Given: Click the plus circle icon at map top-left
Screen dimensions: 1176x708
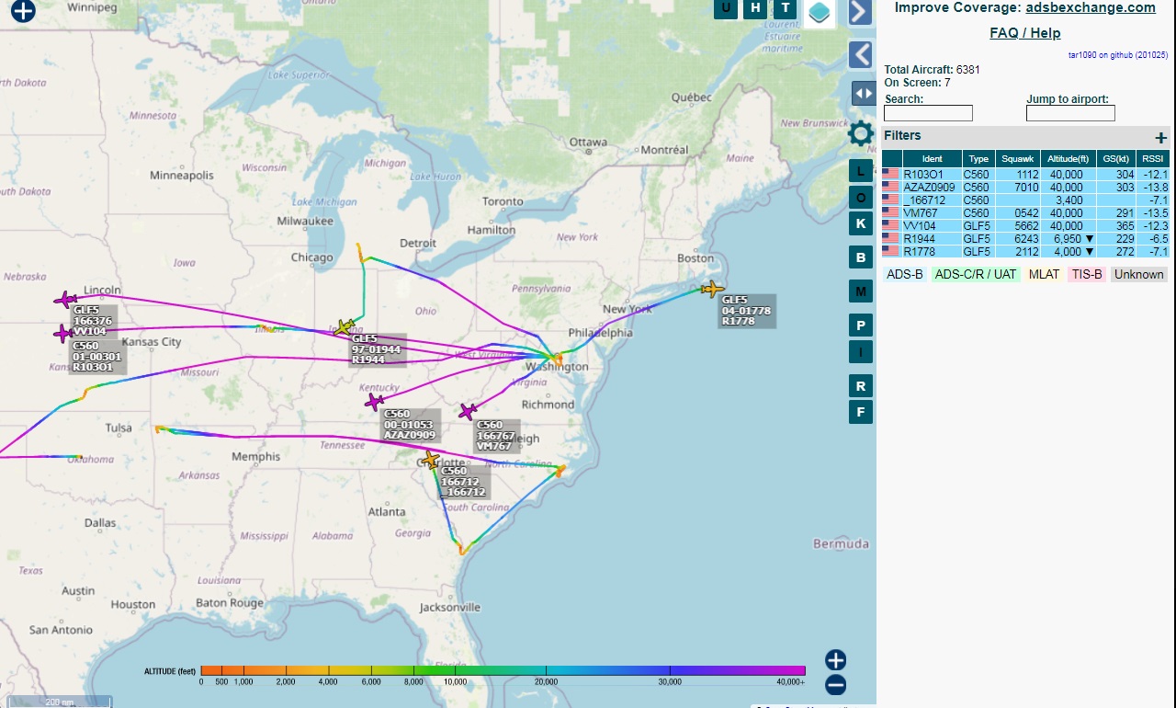Looking at the screenshot, I should [23, 10].
